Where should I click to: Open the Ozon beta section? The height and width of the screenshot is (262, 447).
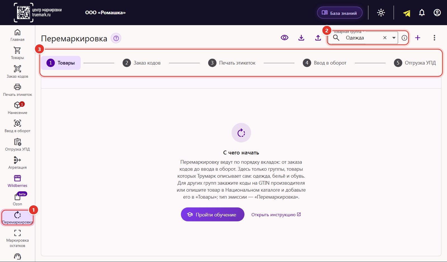click(17, 199)
